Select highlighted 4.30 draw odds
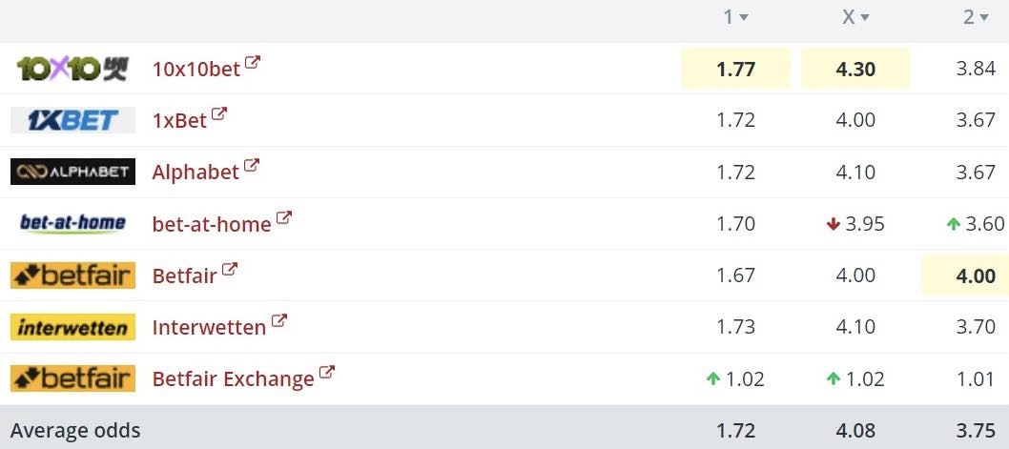The height and width of the screenshot is (449, 1009). point(855,69)
